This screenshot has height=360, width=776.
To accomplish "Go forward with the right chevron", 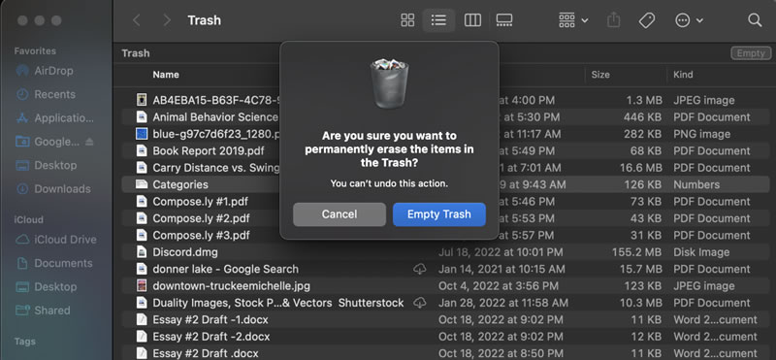I will pos(167,20).
